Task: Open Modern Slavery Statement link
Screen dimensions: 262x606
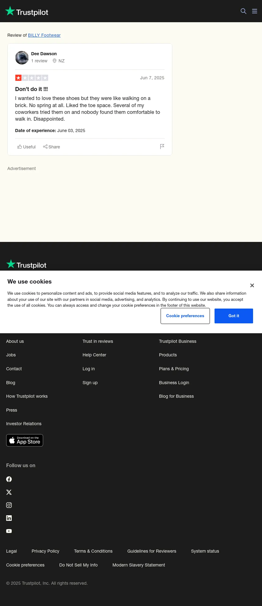Action: tap(139, 565)
